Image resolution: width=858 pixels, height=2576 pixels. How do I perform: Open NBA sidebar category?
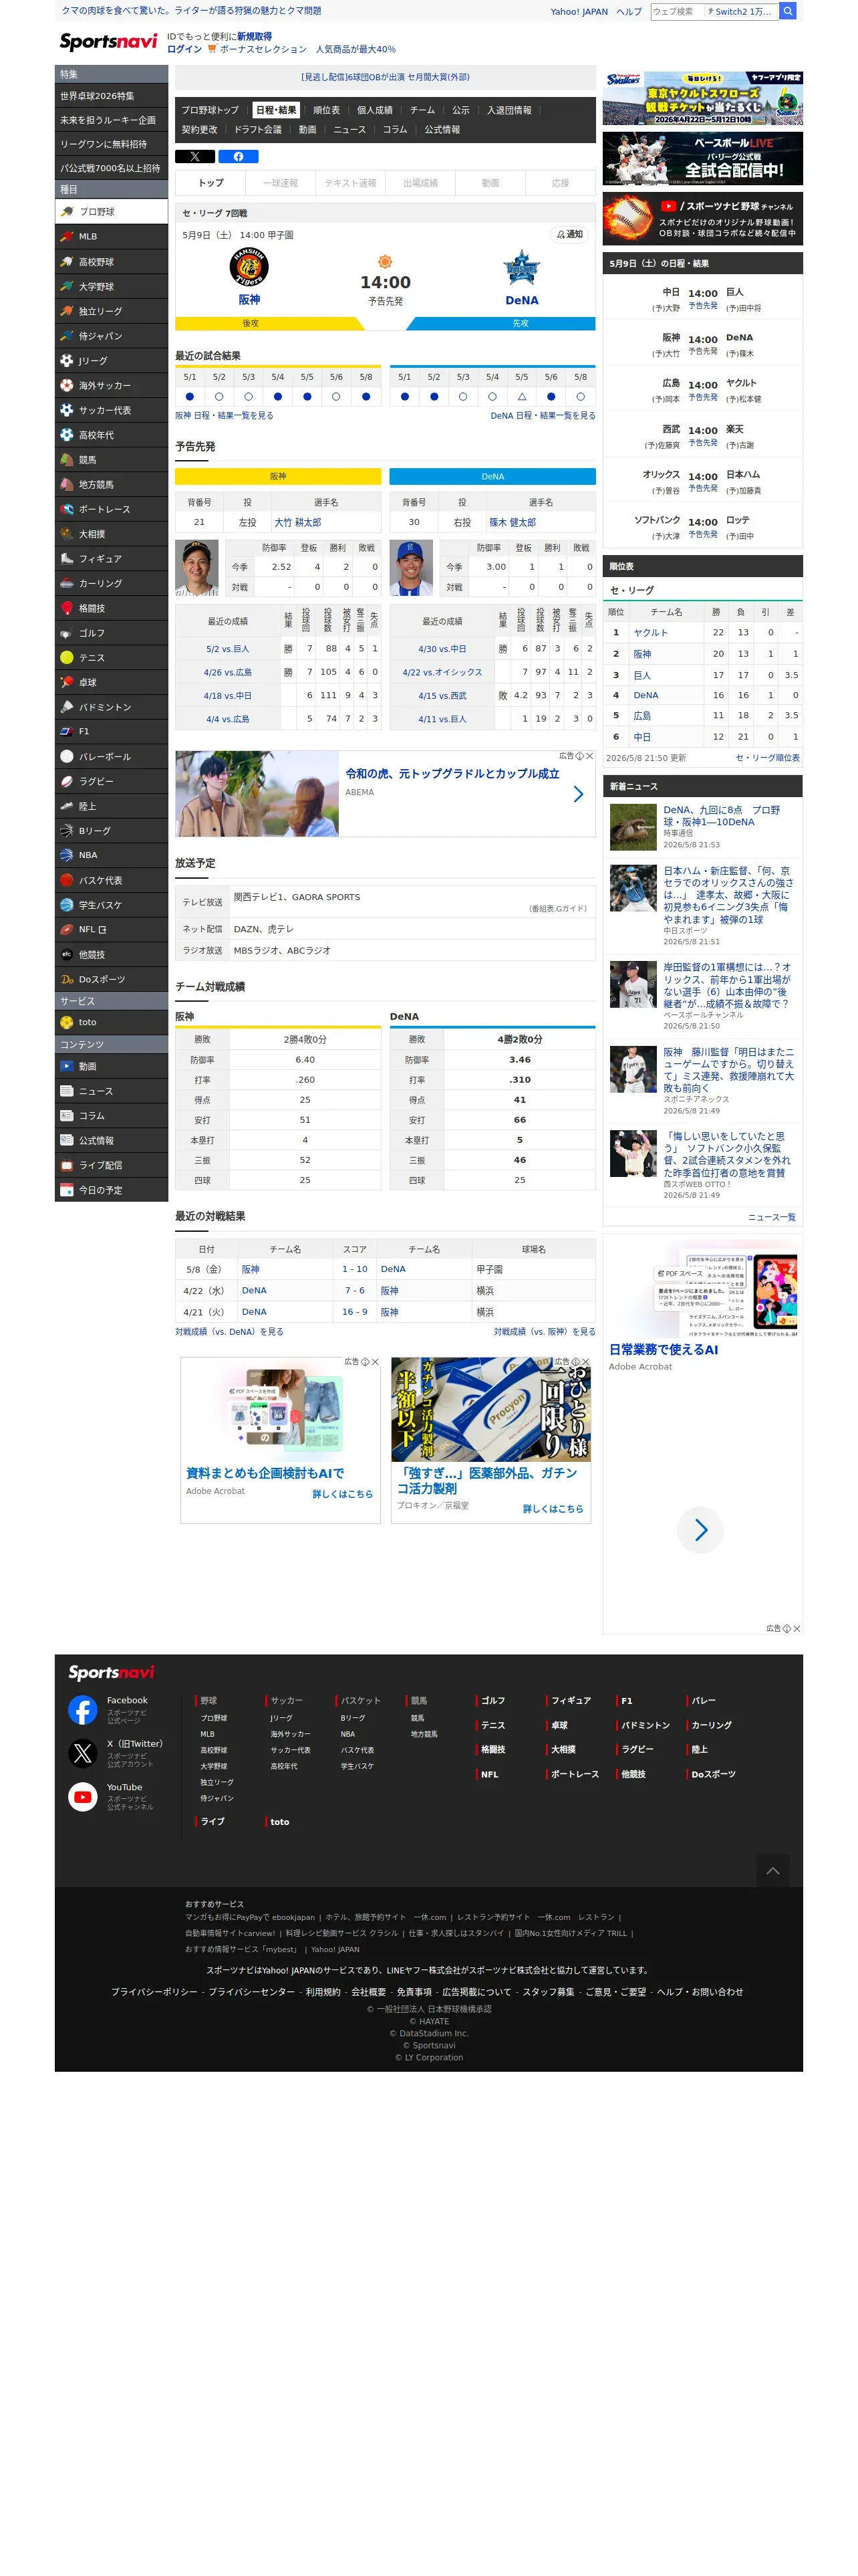pos(111,856)
